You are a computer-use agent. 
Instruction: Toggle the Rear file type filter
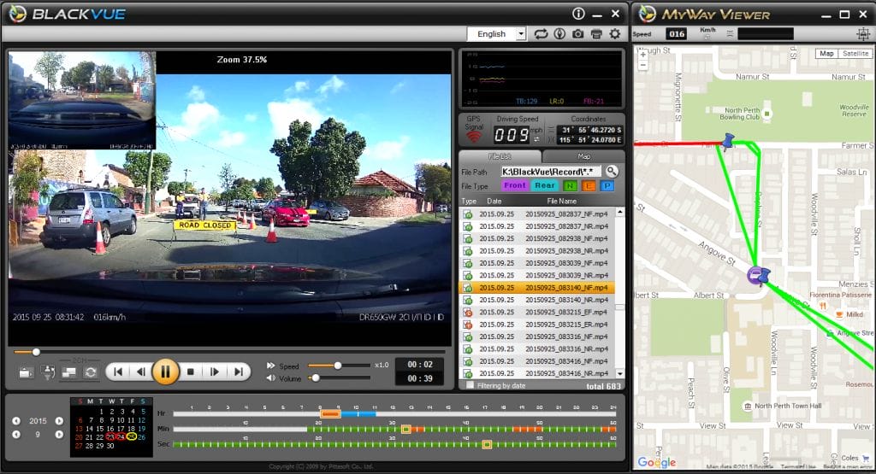click(x=545, y=185)
